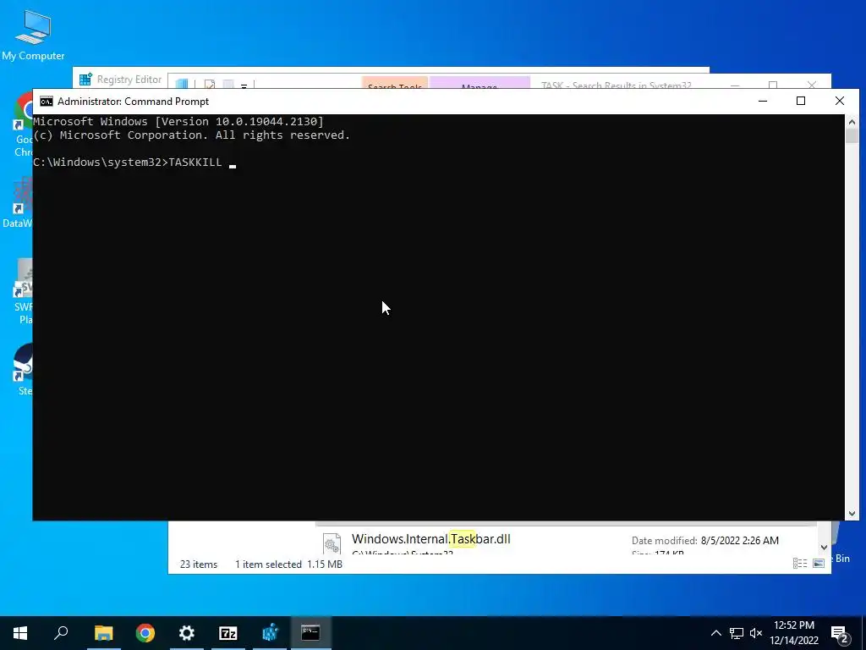Click the Registry Editor window title
The width and height of the screenshot is (866, 650).
(129, 80)
